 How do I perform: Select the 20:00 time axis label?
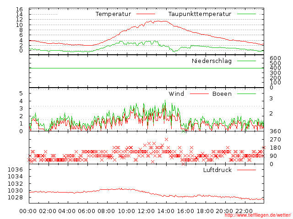[x=224, y=211]
